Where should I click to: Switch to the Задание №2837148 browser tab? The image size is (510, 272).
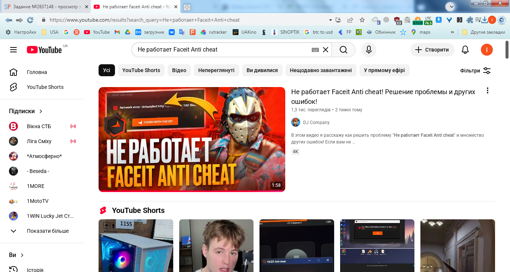45,7
